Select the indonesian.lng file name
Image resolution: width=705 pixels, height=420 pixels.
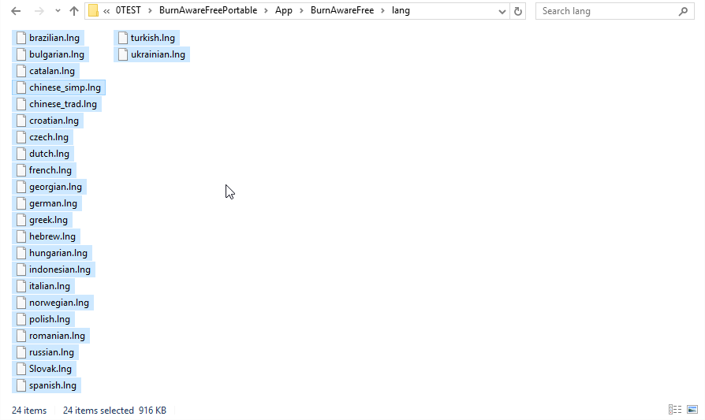pos(60,269)
